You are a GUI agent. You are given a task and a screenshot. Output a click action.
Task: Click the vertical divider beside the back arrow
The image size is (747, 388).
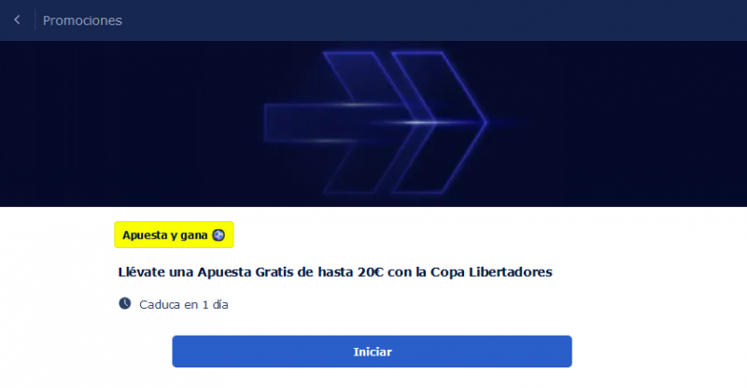pyautogui.click(x=35, y=20)
